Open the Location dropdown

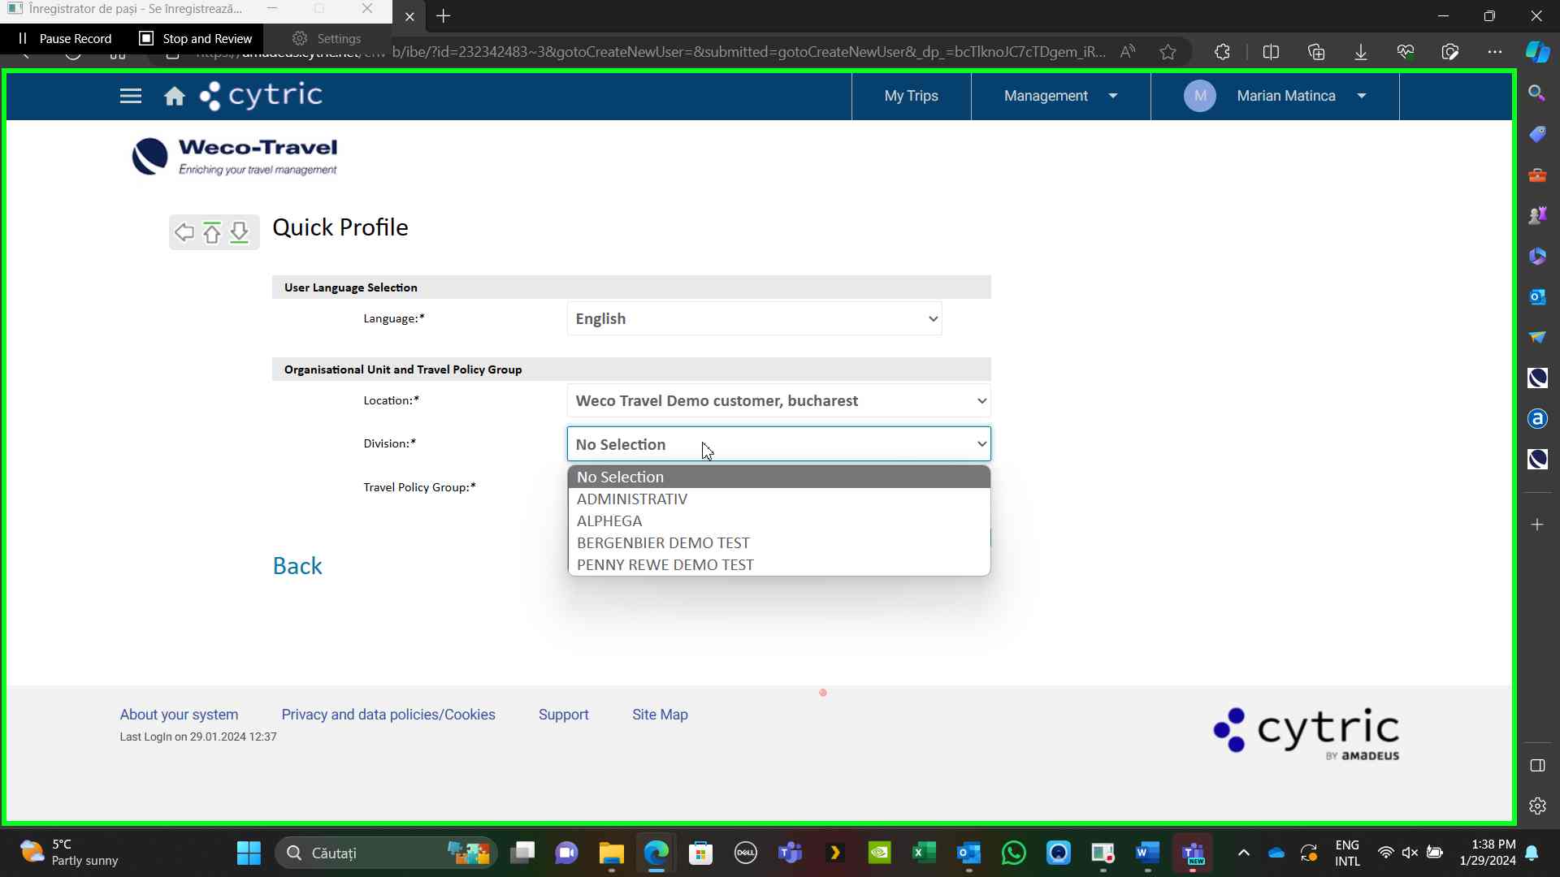pos(778,401)
